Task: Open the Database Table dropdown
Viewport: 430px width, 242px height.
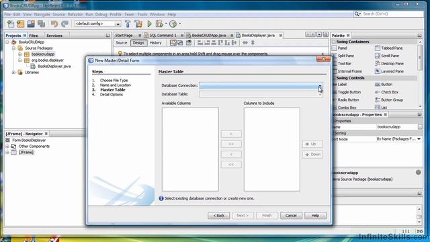Action: click(320, 94)
